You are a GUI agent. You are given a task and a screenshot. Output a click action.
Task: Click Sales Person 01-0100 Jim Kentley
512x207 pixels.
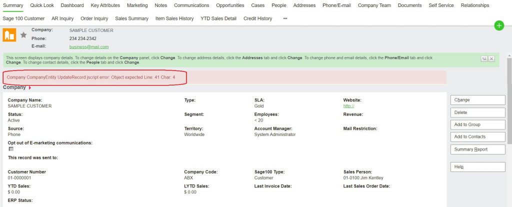pos(363,178)
